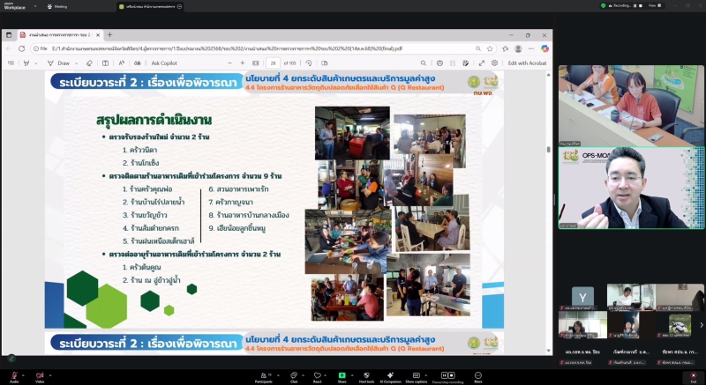Reload the PDF page
706x385 pixels.
(x=21, y=48)
